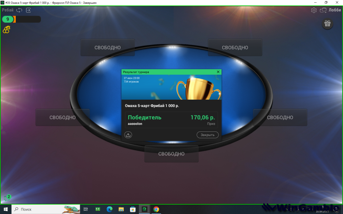
Task: Open table settings gear icon
Action: [x=314, y=10]
